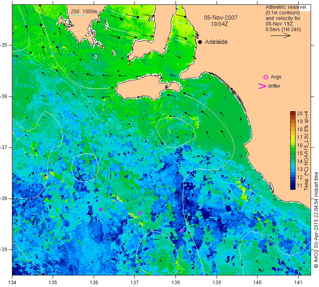
Task: Click the latitude label -37
Action: pos(4,147)
